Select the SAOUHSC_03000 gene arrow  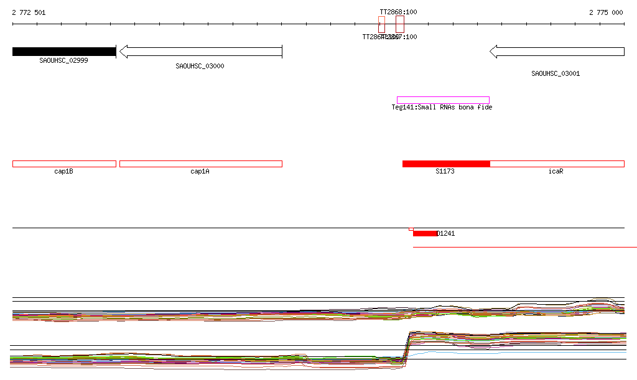pyautogui.click(x=200, y=52)
